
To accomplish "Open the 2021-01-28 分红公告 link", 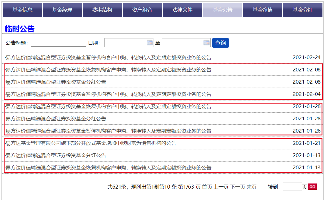I will (56, 119).
